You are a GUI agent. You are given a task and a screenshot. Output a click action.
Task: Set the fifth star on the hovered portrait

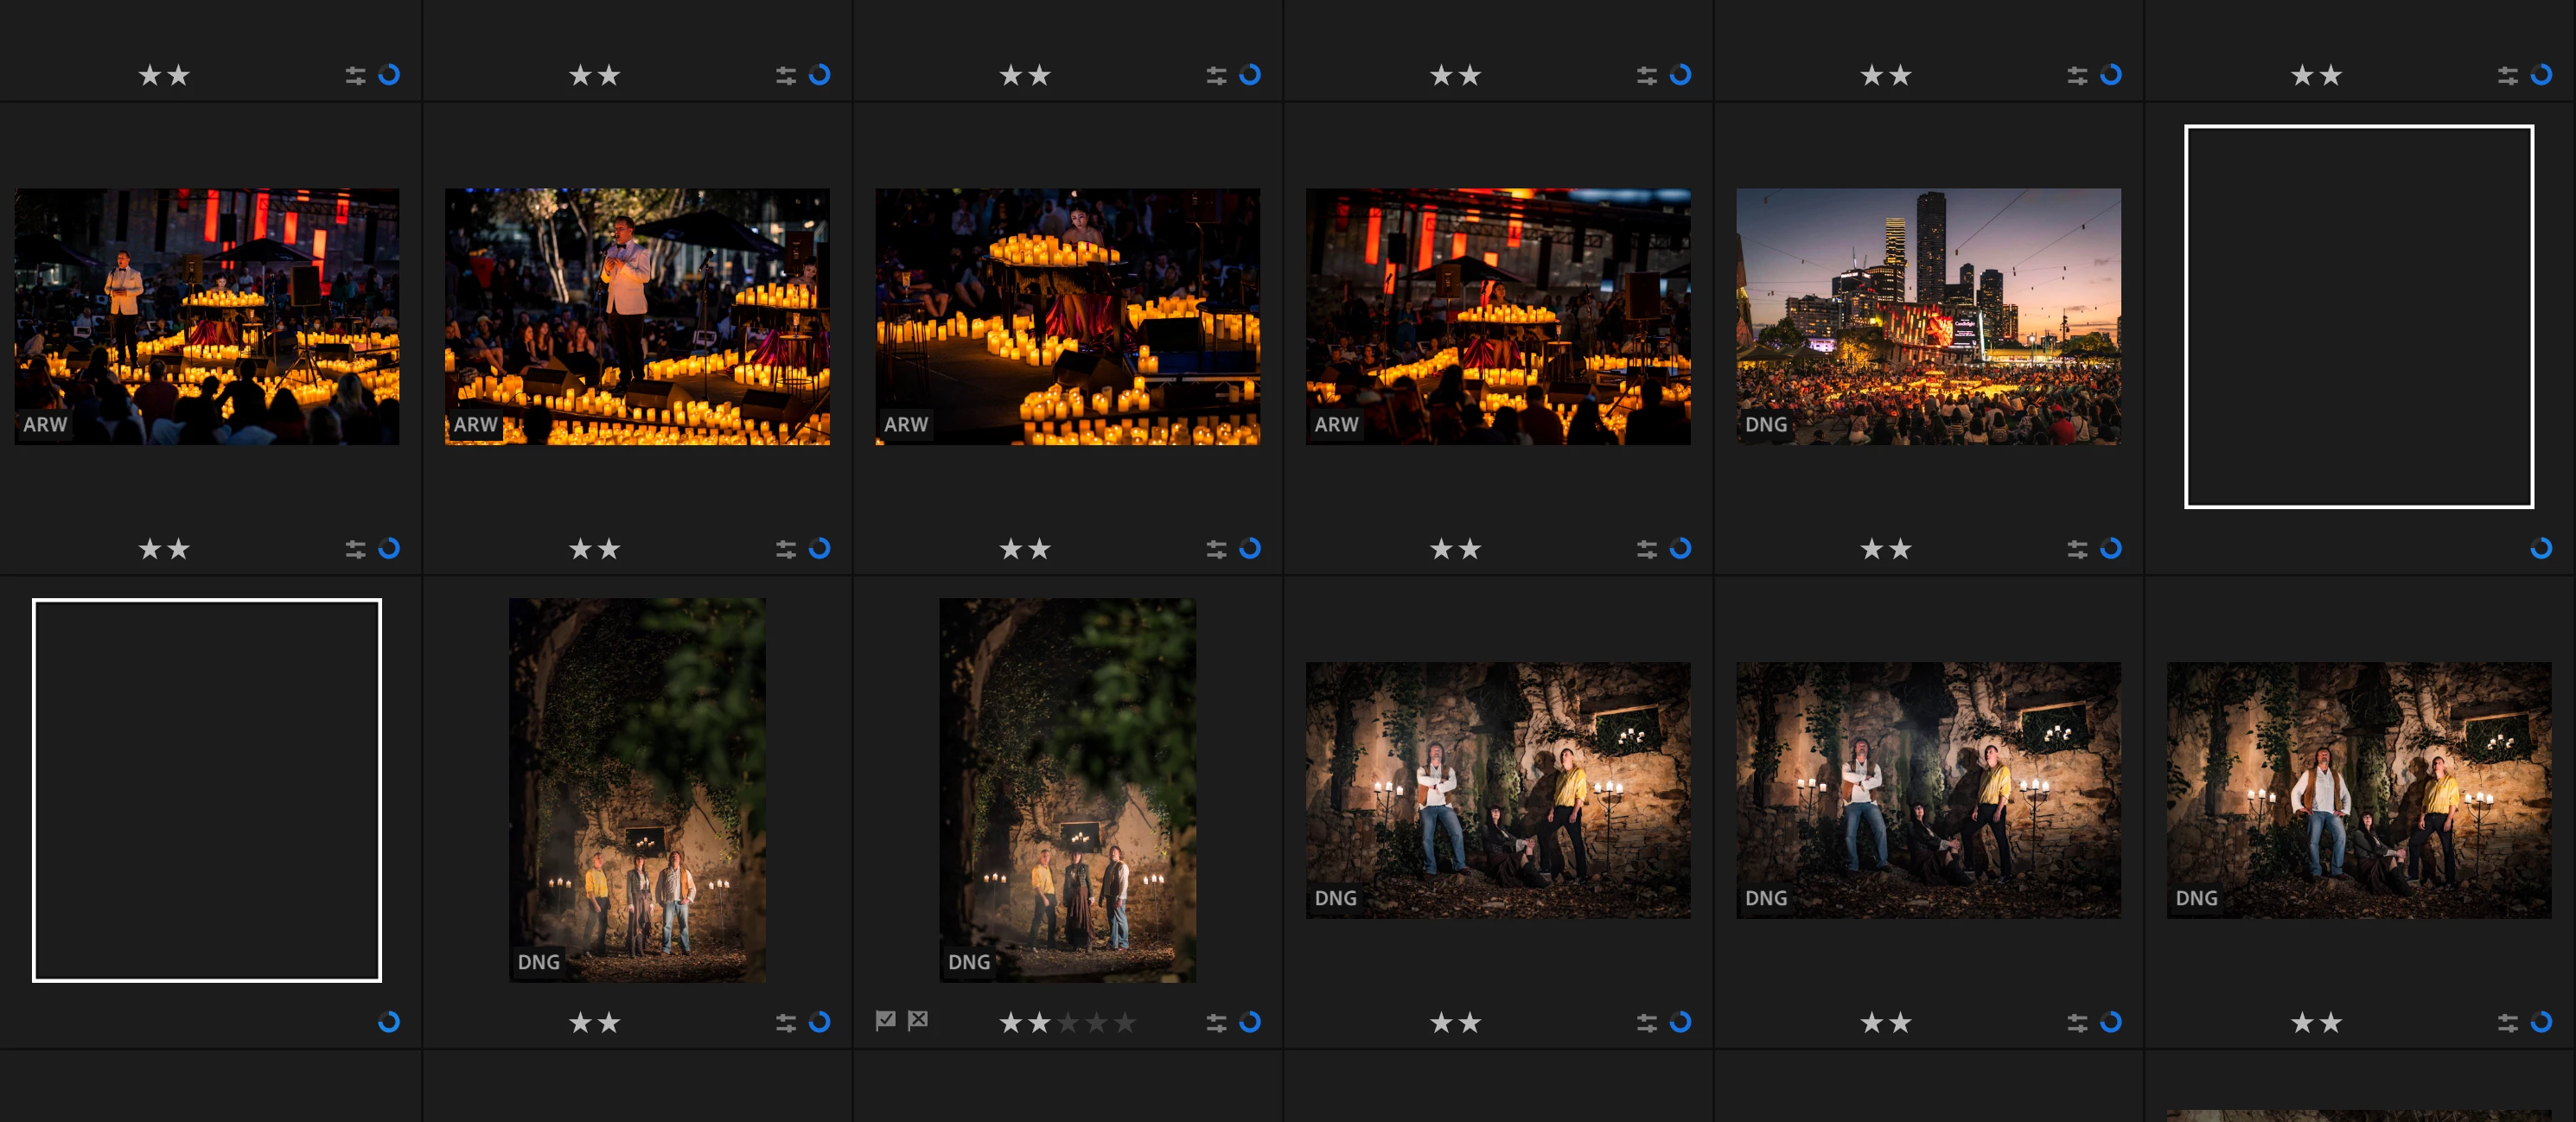point(1125,1023)
